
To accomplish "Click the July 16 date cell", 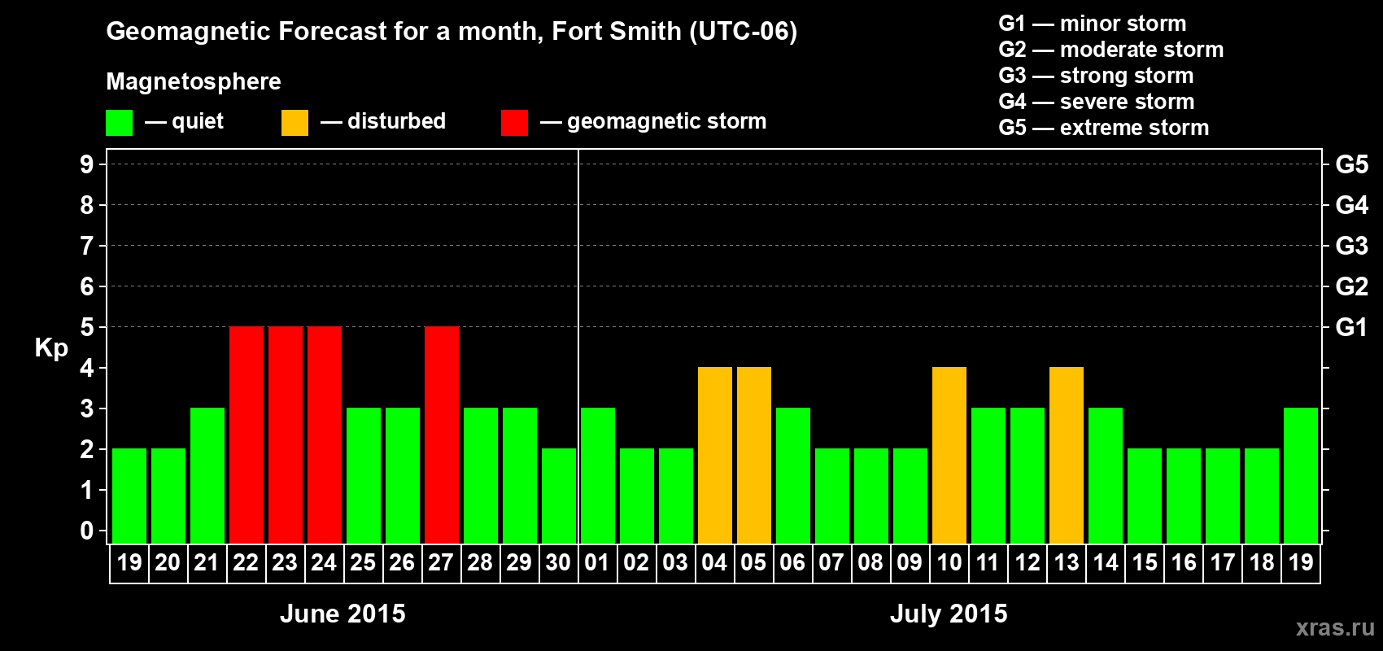I will pos(1183,563).
